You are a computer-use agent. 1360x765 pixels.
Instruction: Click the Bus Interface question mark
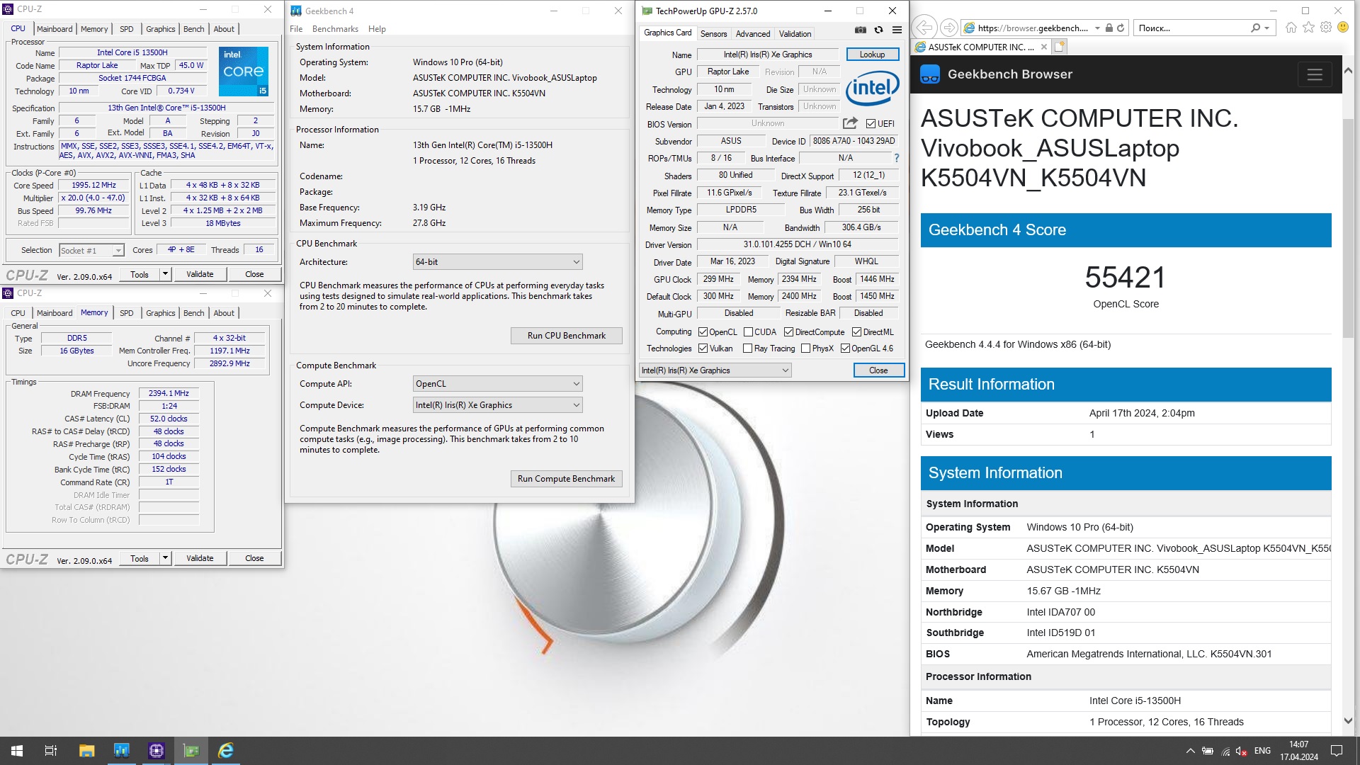point(897,158)
